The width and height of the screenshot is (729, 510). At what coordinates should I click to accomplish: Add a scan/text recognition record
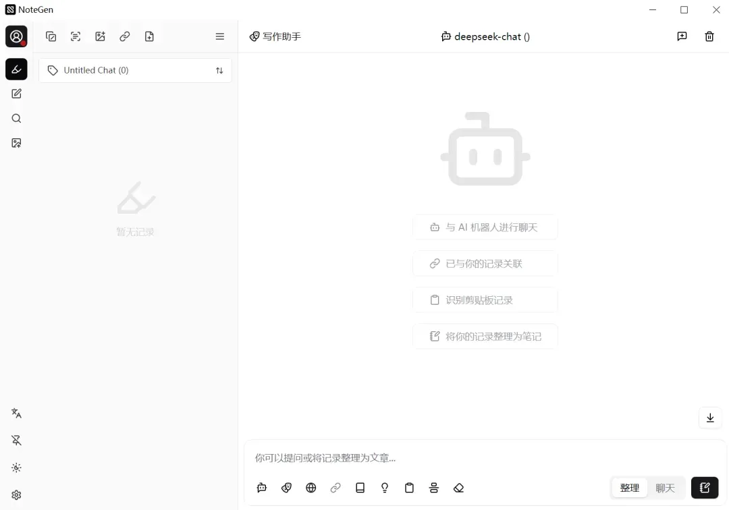[76, 36]
